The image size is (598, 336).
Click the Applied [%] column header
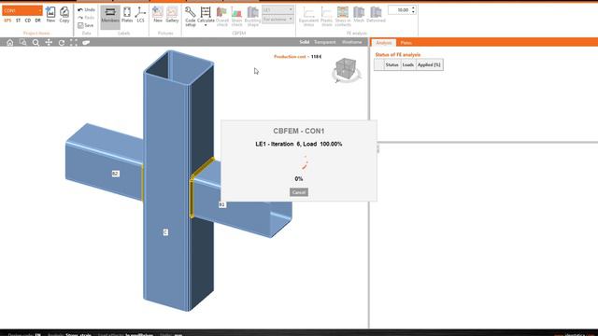[x=429, y=65]
